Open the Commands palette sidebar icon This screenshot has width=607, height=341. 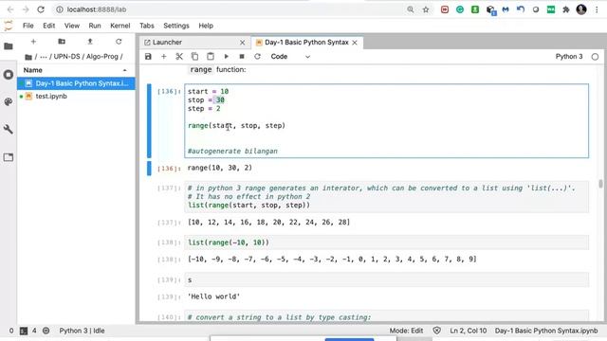click(x=9, y=101)
